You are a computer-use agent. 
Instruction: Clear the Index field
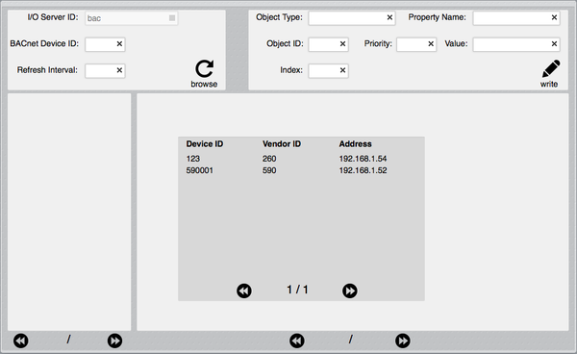tap(342, 70)
